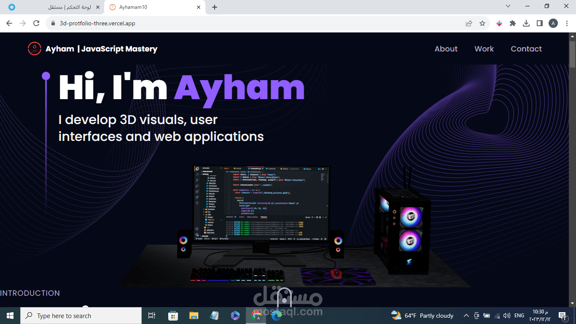The image size is (576, 324).
Task: Open the Extensions puzzle-piece menu
Action: coord(513,24)
